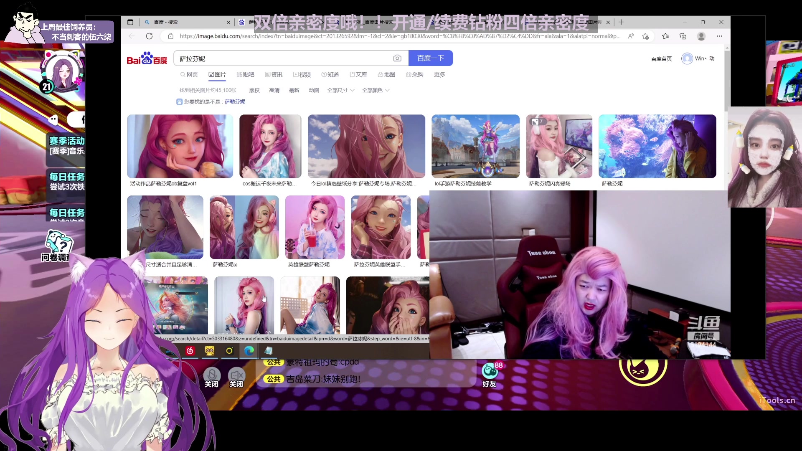Open the Collections icon in Edge toolbar
Viewport: 802px width, 451px height.
click(x=683, y=36)
